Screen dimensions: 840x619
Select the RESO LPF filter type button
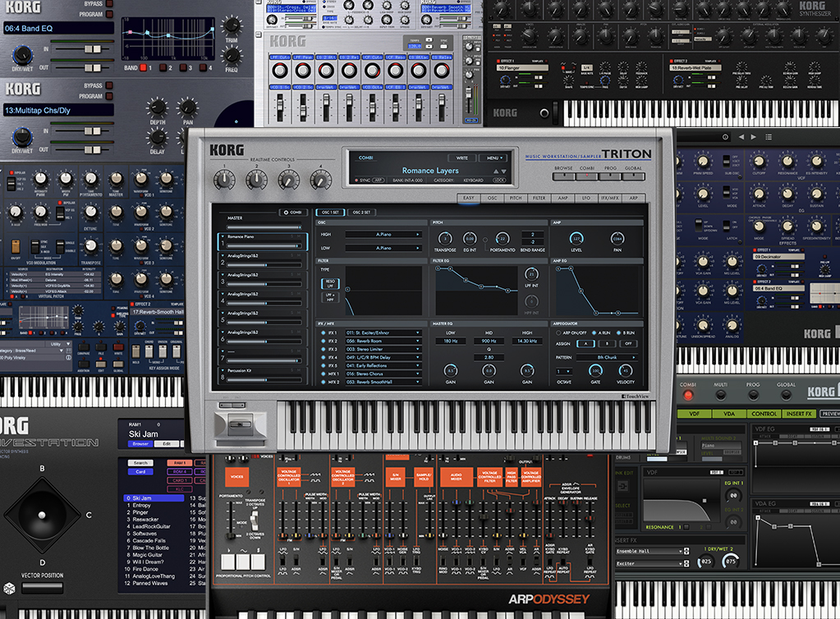(330, 282)
